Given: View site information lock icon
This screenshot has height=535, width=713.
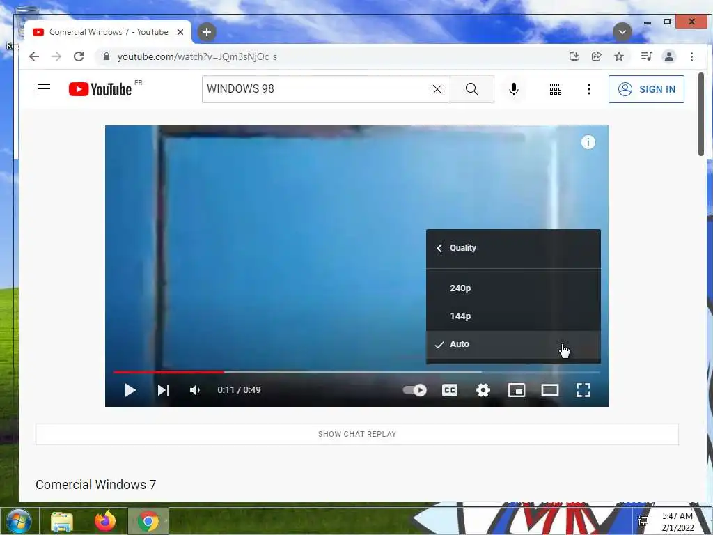Looking at the screenshot, I should (107, 56).
